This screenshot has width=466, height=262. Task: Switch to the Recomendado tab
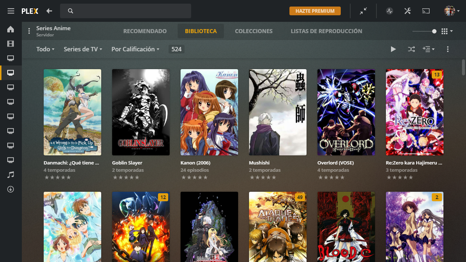pyautogui.click(x=145, y=31)
